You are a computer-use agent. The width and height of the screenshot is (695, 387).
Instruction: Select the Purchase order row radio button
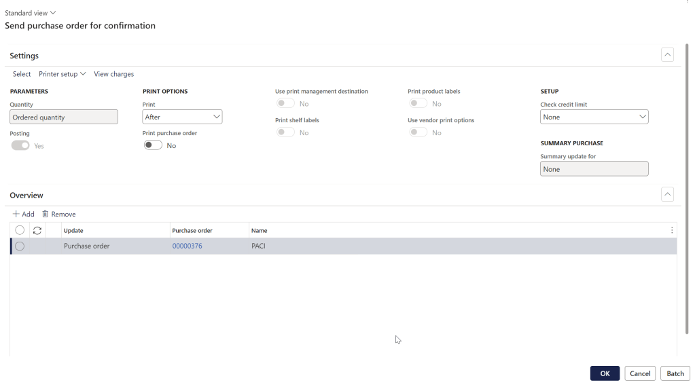[20, 246]
